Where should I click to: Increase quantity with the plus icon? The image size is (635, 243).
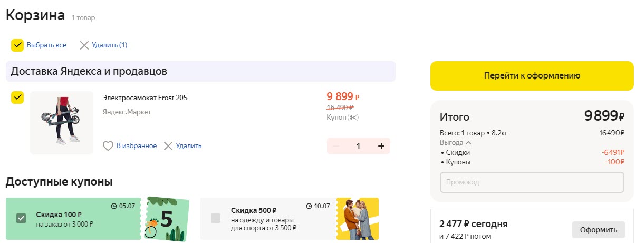pos(381,146)
